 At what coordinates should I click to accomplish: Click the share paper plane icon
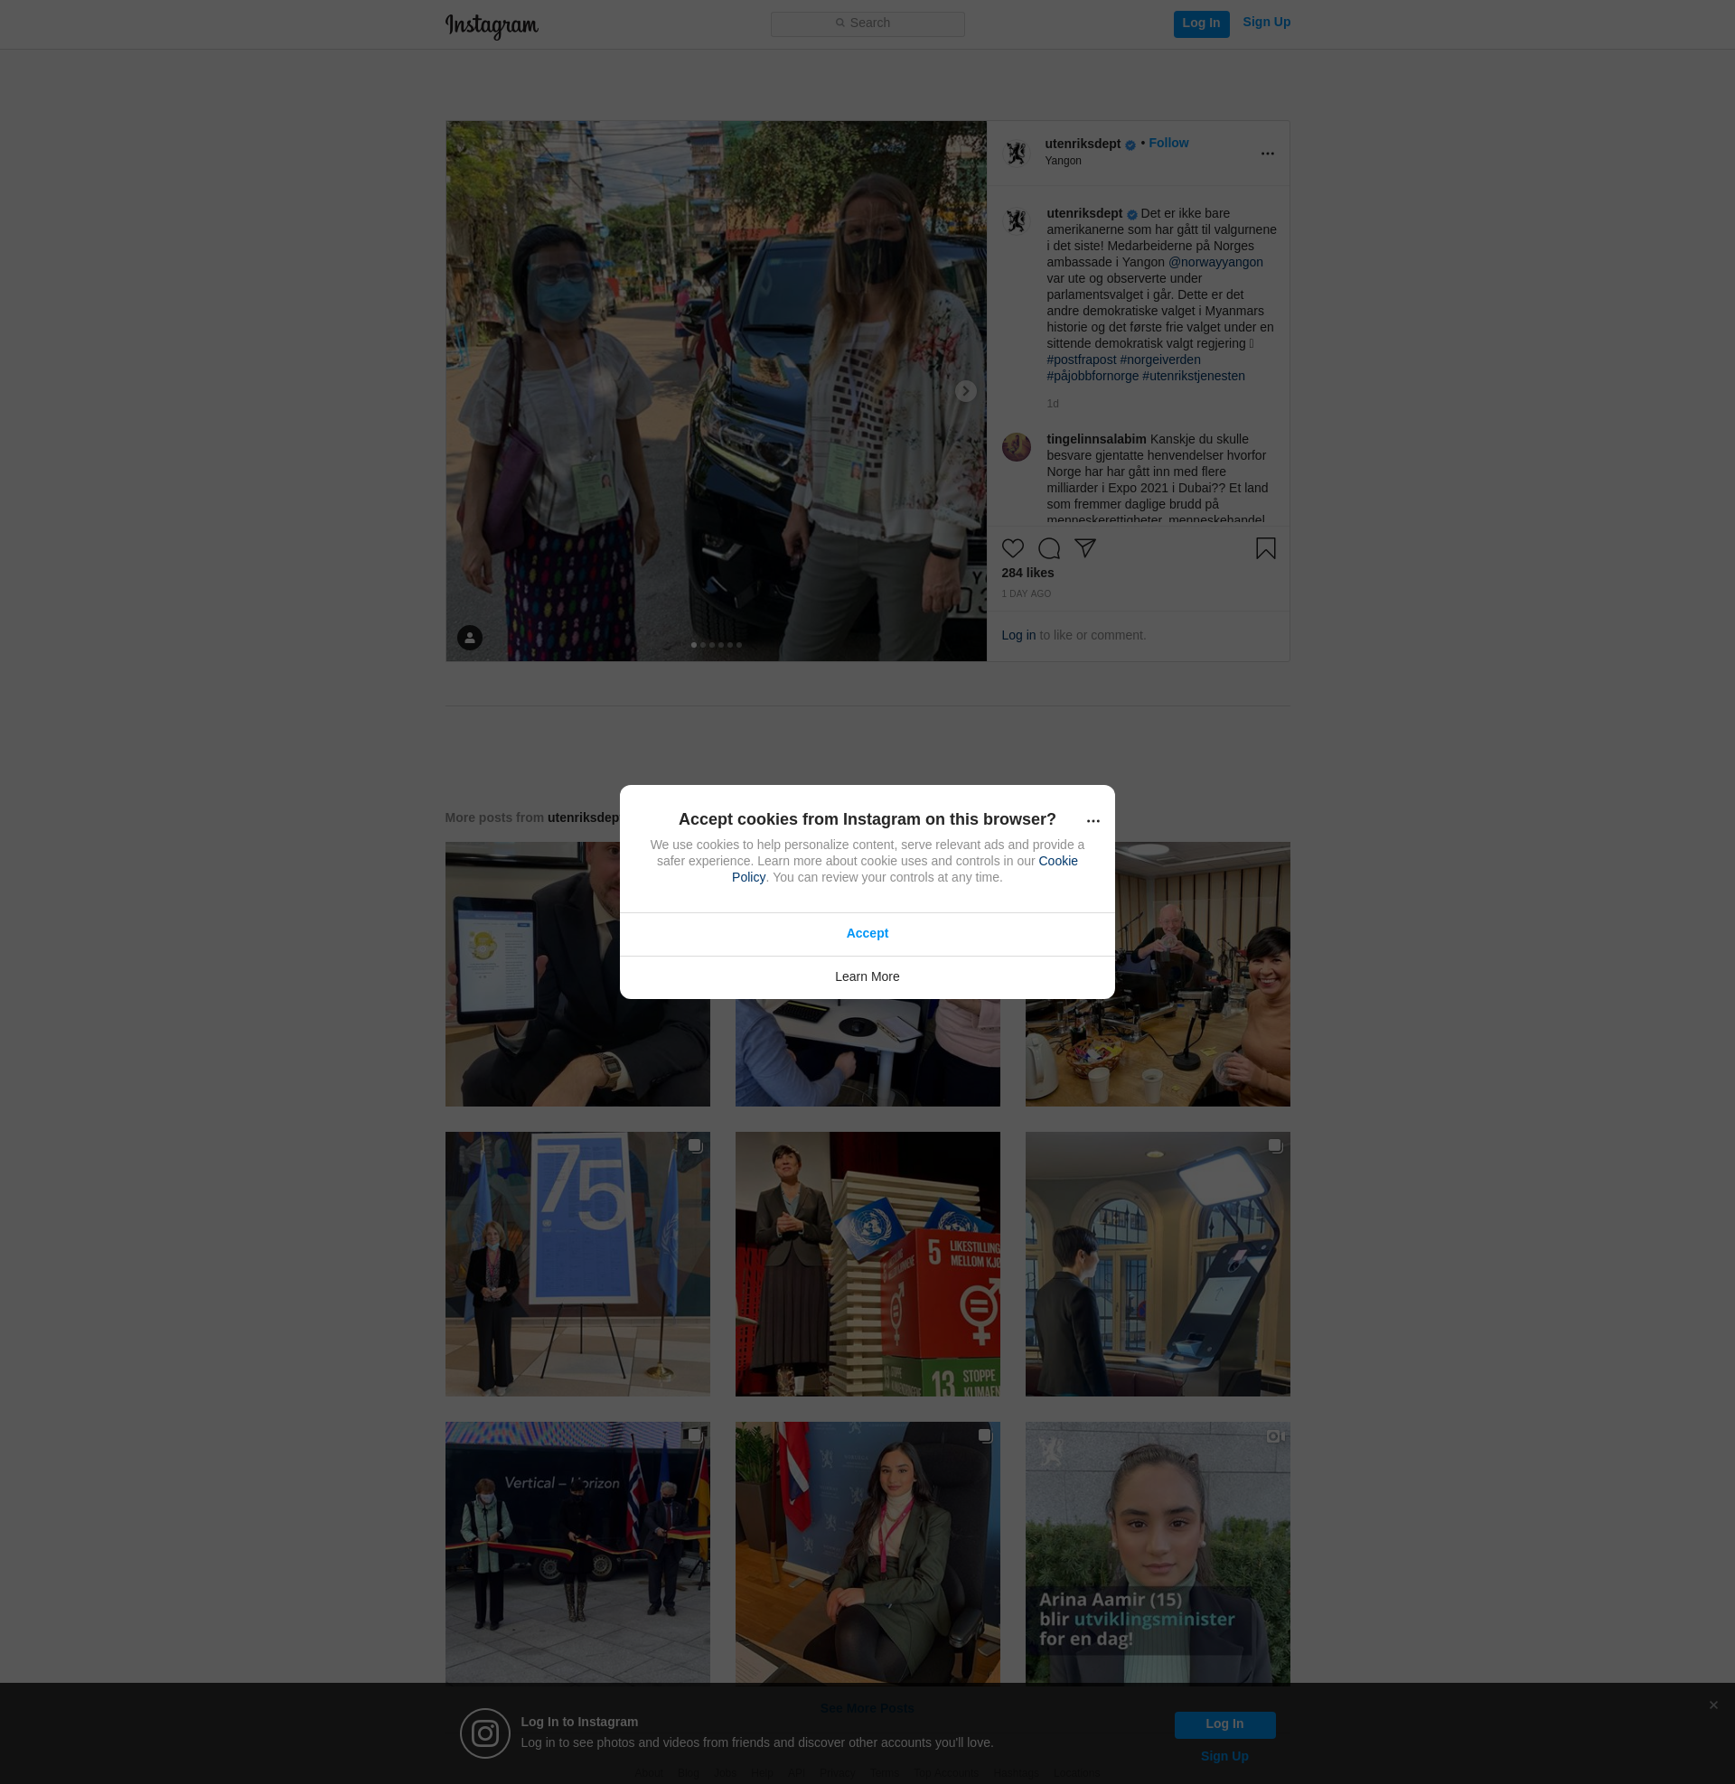1084,547
